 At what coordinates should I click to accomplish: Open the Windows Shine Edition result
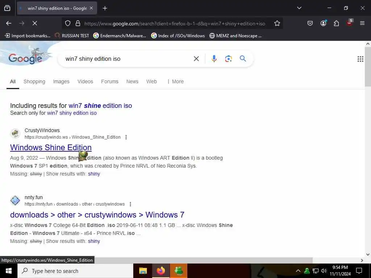[51, 148]
